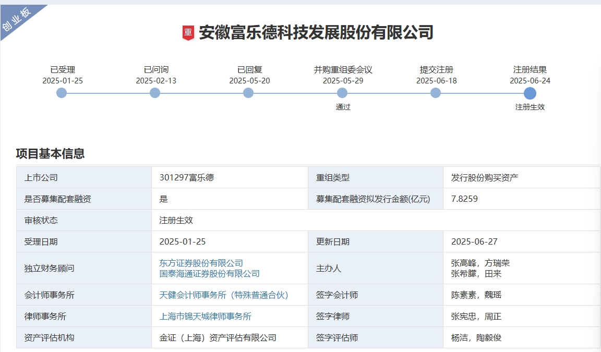The image size is (601, 352).
Task: Click the 杨洁，陶毅俊 appraiser names
Action: 476,338
